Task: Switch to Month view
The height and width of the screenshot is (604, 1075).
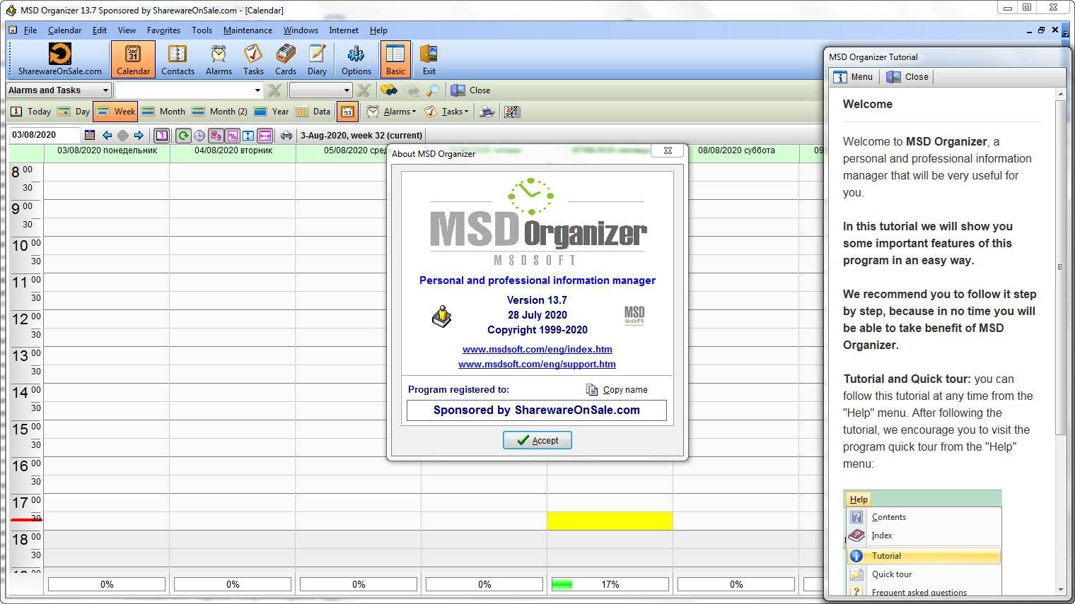Action: (x=163, y=112)
